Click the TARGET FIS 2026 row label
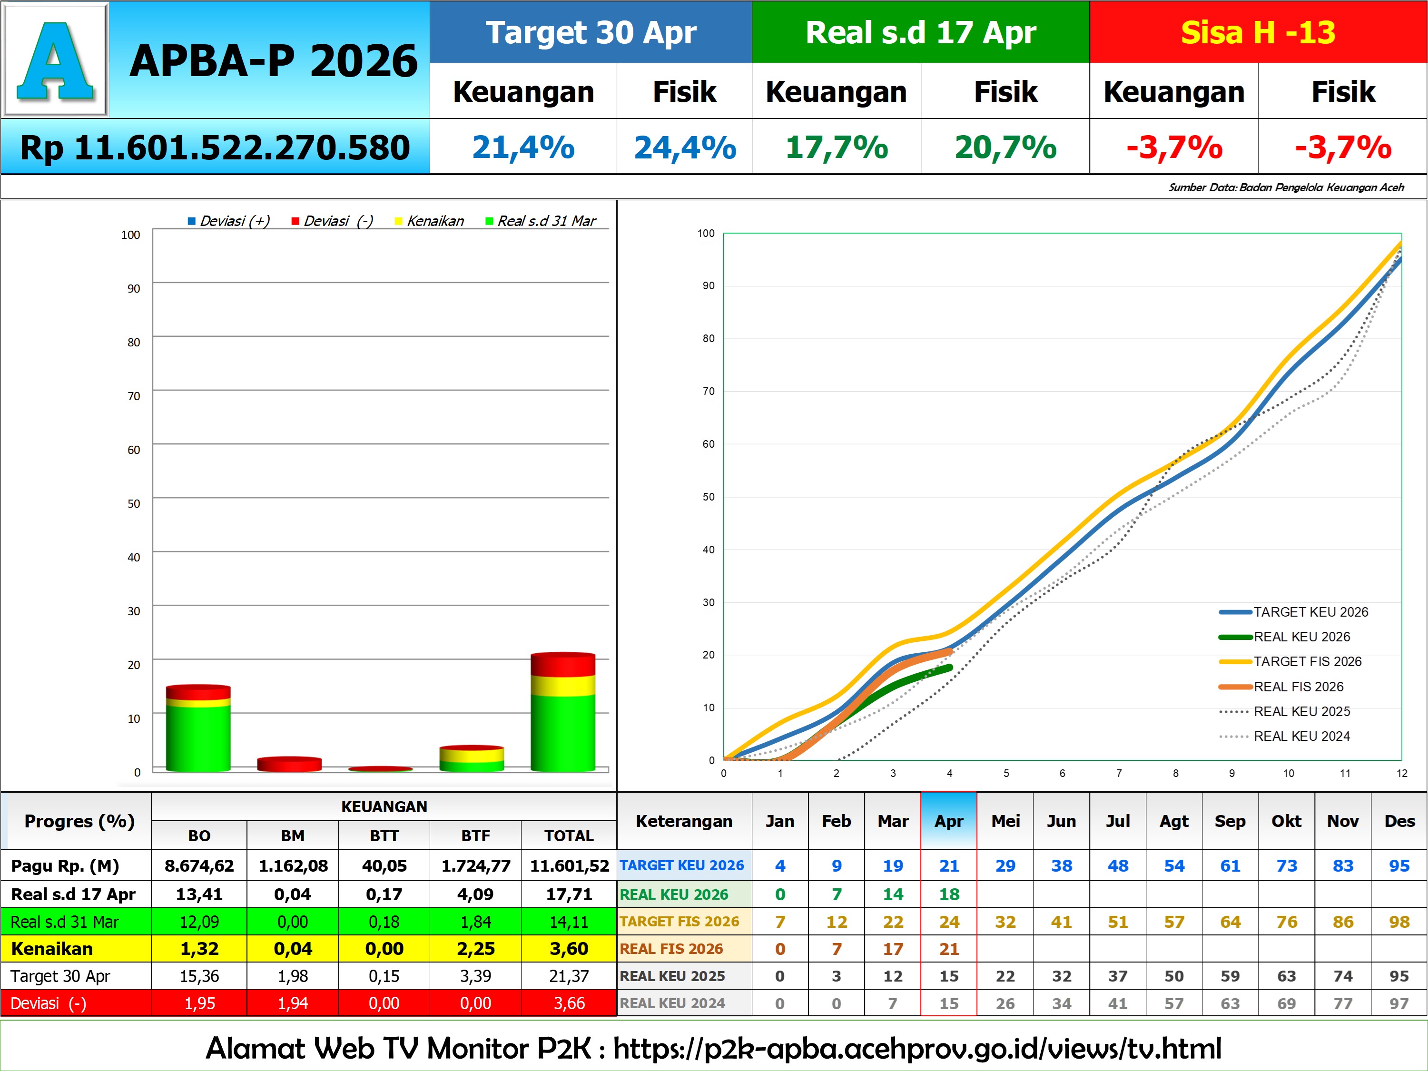 [679, 921]
